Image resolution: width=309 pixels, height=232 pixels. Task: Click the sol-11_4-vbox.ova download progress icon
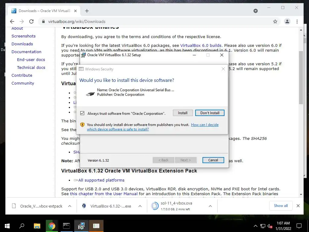pyautogui.click(x=155, y=206)
